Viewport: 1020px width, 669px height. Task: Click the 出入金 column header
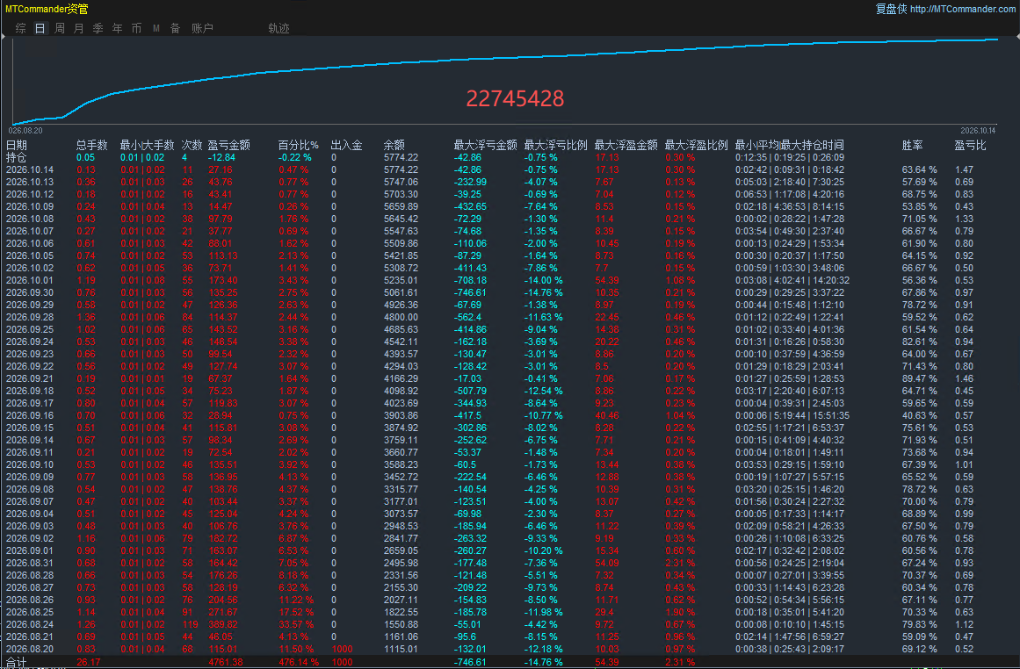pyautogui.click(x=347, y=145)
